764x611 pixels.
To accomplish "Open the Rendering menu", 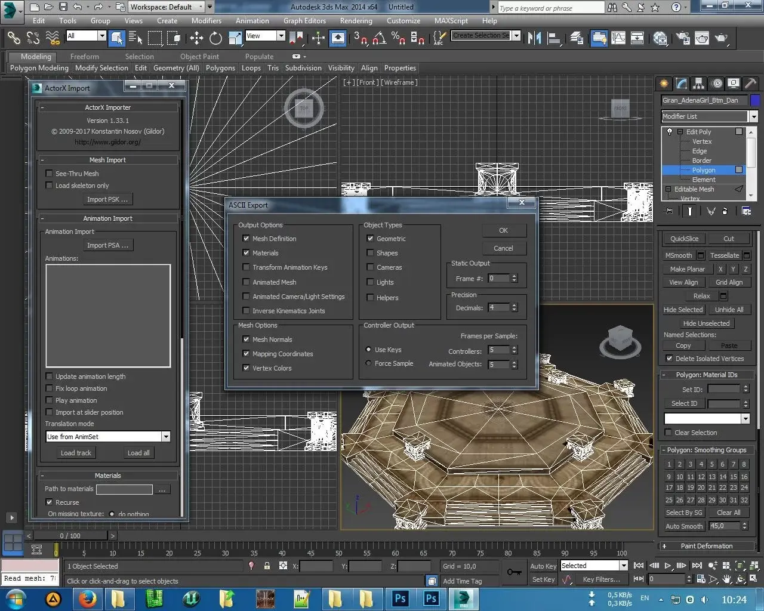I will [356, 20].
